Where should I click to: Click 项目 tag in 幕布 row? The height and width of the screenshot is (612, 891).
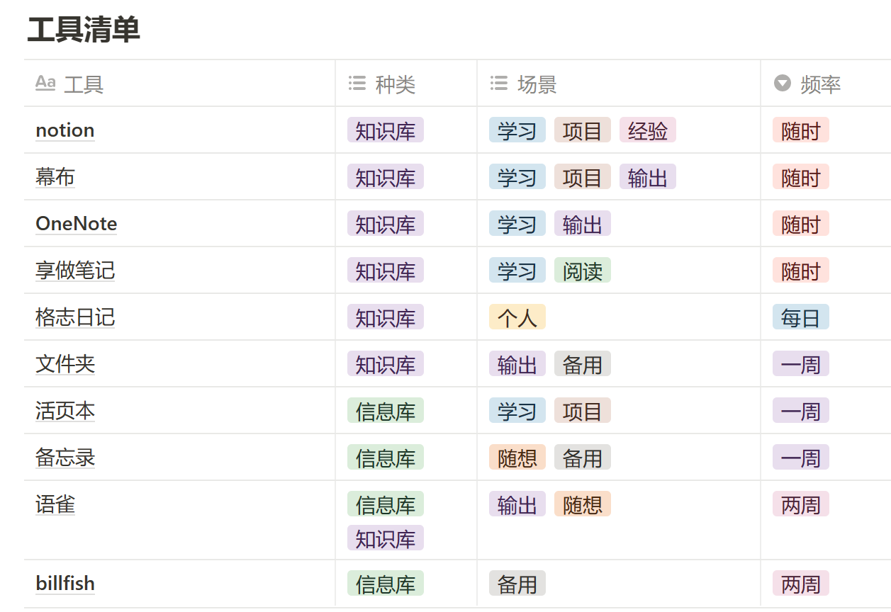coord(583,177)
